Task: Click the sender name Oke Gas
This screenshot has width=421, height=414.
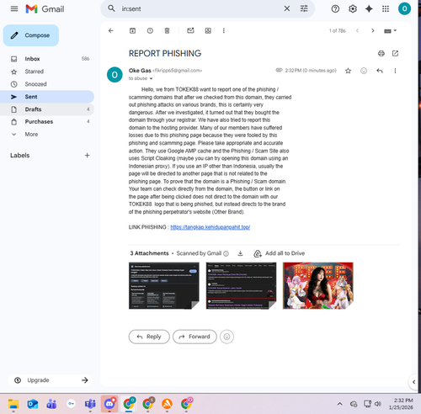Action: (x=140, y=71)
